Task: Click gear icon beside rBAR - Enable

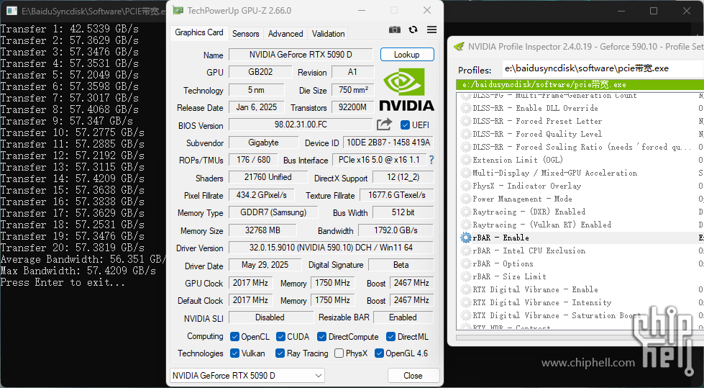Action: tap(465, 238)
